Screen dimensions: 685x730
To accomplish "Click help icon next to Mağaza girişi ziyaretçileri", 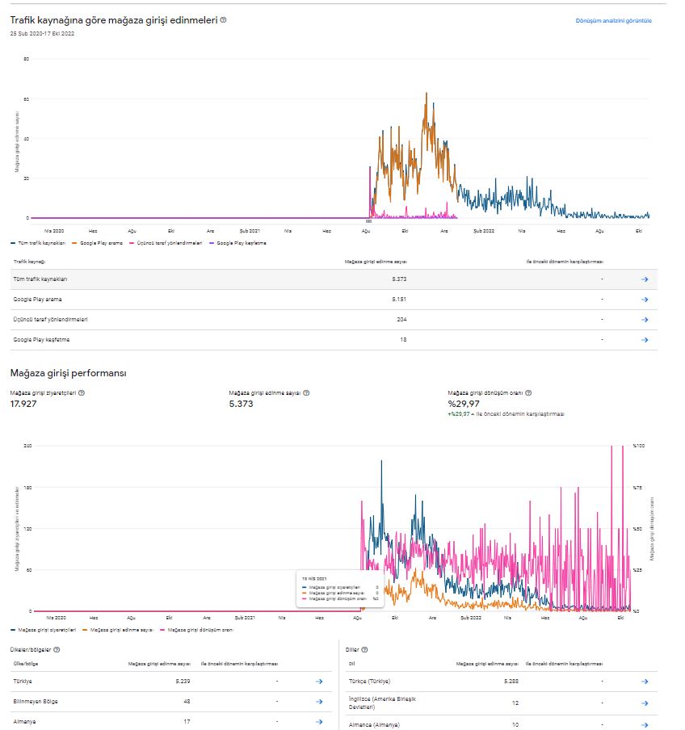I will pyautogui.click(x=82, y=393).
